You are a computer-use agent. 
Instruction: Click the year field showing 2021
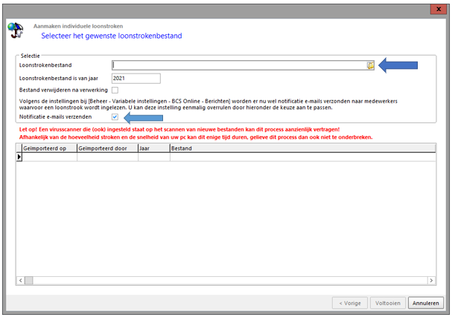pos(136,78)
